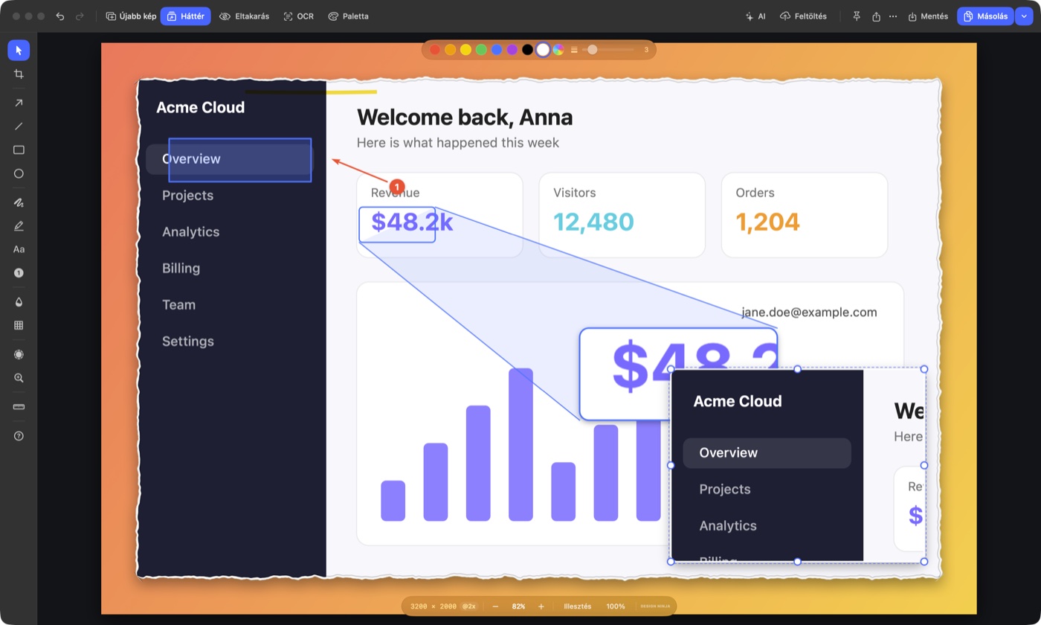Viewport: 1041px width, 625px height.
Task: Activate the Aa text tool
Action: pos(19,249)
